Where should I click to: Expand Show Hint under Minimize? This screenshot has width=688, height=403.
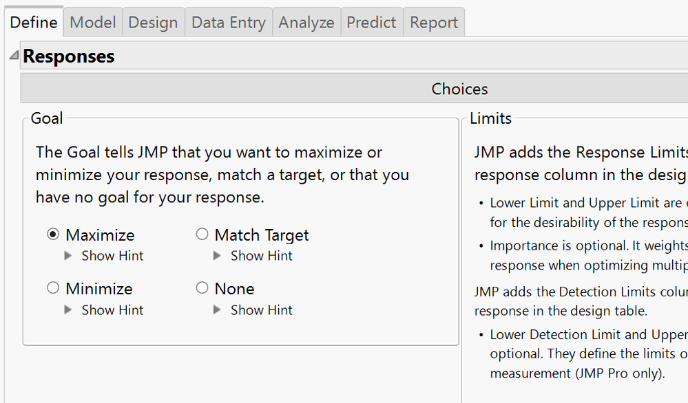pyautogui.click(x=112, y=309)
